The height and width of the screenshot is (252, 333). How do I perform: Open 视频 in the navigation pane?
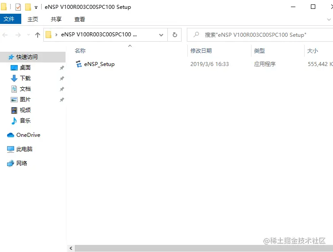point(25,110)
